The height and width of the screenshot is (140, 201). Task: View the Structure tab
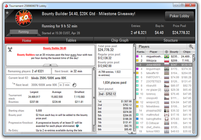click(x=171, y=40)
